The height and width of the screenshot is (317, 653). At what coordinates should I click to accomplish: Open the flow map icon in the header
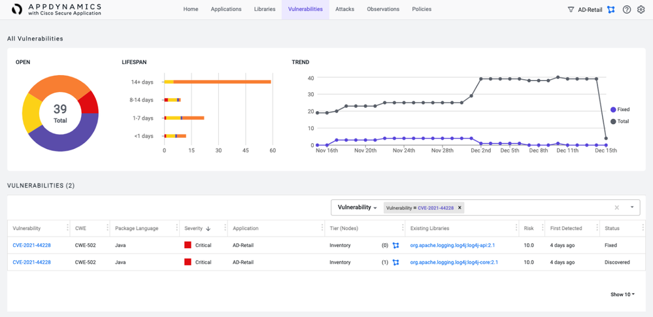point(611,10)
